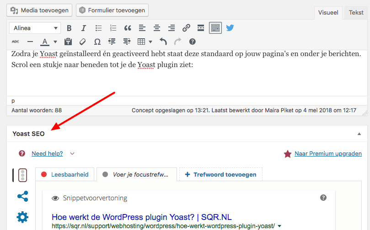Toggle italic formatting

(x=83, y=28)
